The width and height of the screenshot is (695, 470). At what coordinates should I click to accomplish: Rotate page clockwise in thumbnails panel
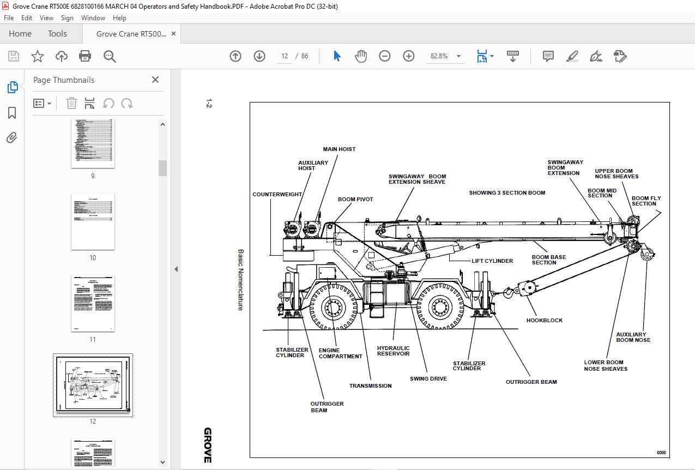[127, 103]
